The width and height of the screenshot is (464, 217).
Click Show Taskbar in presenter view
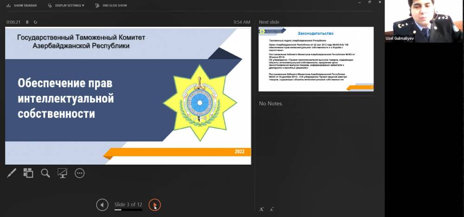(22, 5)
